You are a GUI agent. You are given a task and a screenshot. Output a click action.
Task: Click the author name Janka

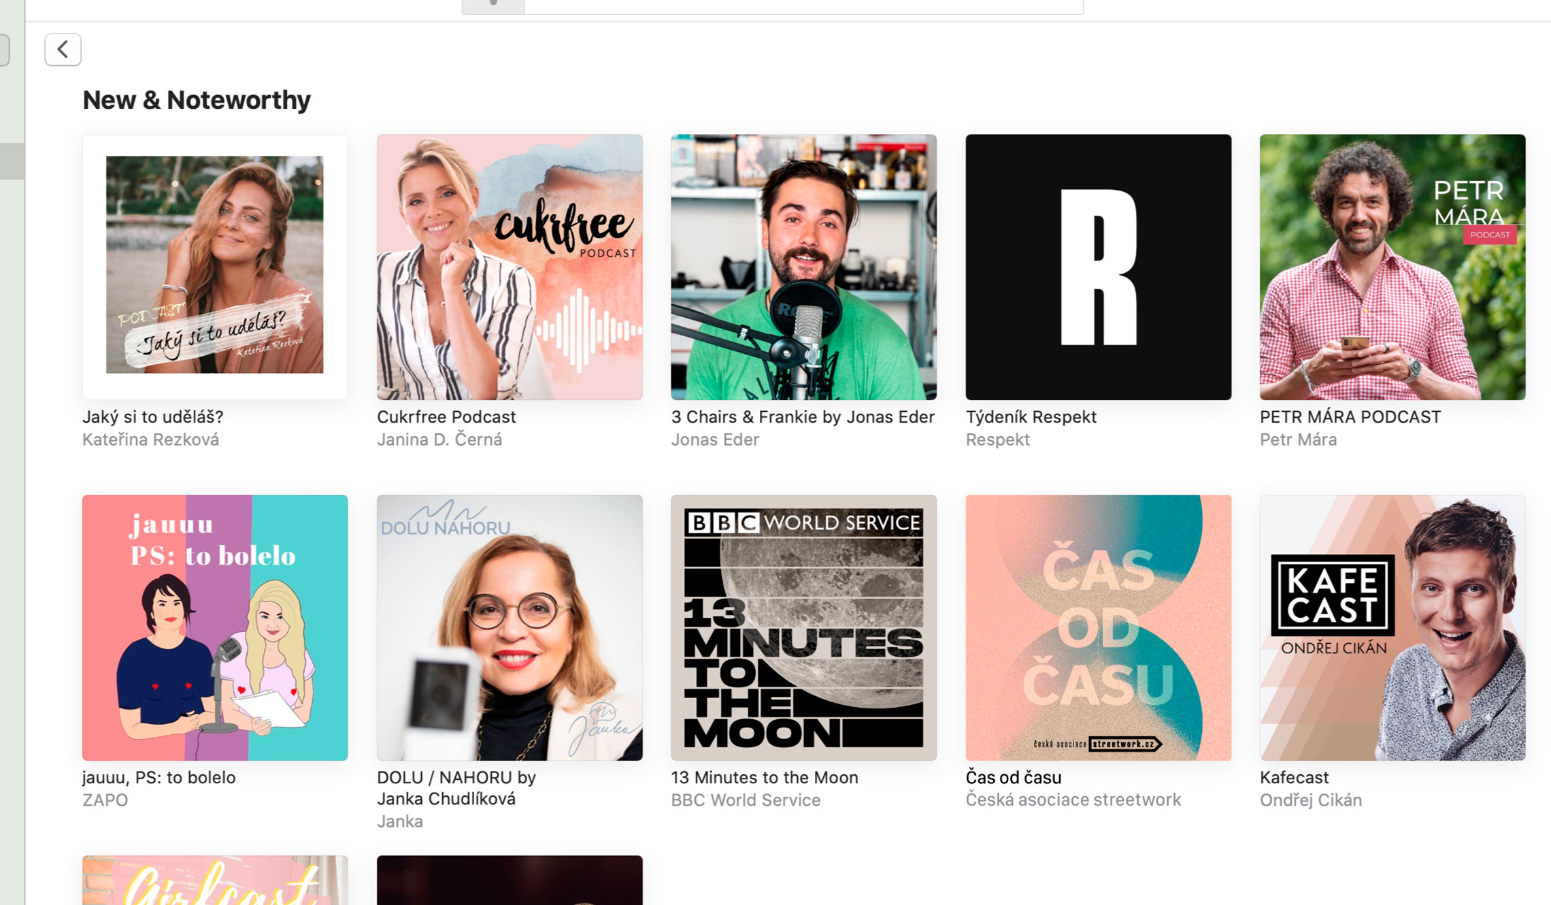pos(400,821)
